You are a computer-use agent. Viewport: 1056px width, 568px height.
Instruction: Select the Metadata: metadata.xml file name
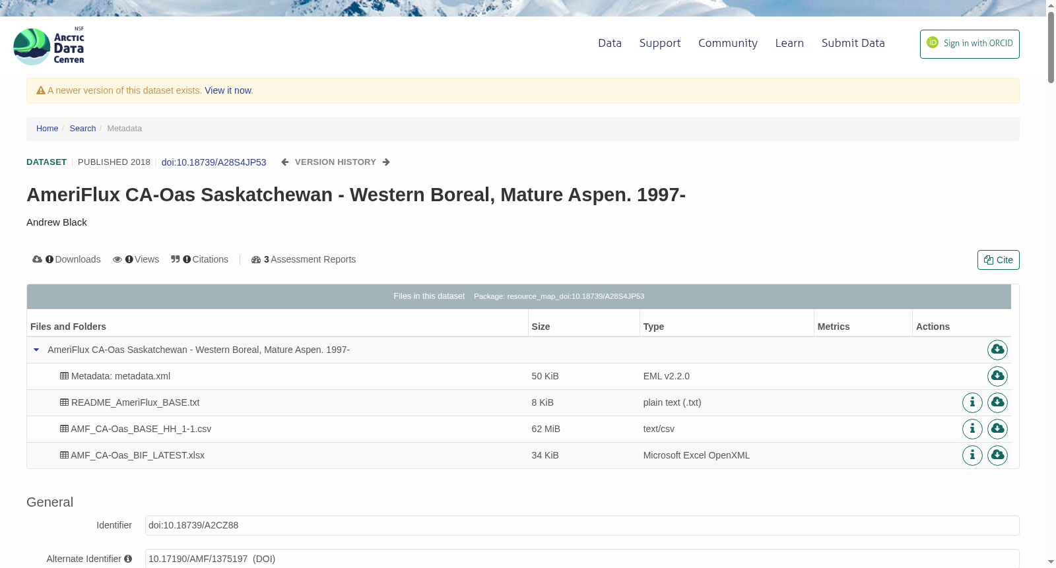point(121,376)
